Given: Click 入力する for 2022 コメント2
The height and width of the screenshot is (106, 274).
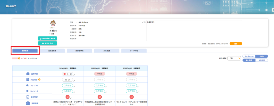Looking at the screenshot, I should pos(131,91).
